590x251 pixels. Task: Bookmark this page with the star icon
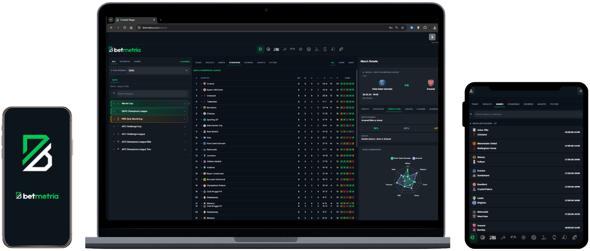(x=403, y=28)
